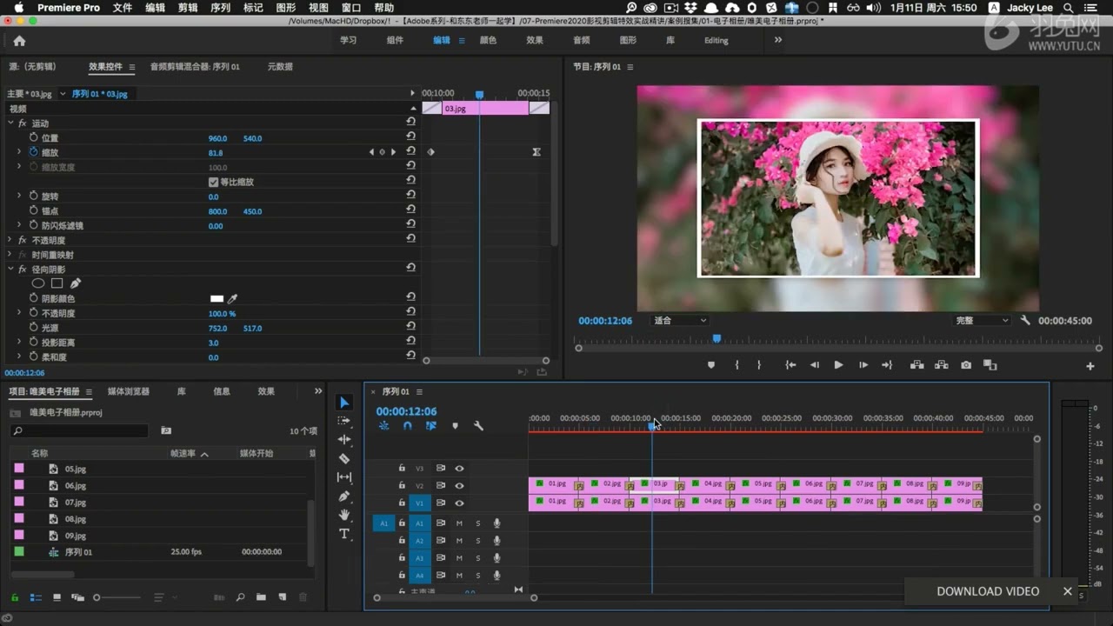Viewport: 1113px width, 626px height.
Task: Switch to the 颜色 workspace
Action: [x=489, y=40]
